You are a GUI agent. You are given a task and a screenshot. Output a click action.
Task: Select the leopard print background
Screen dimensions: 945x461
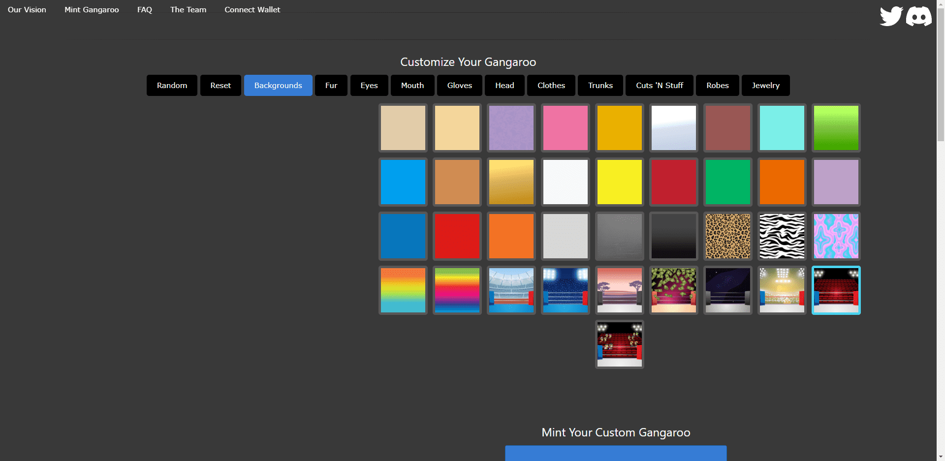[x=727, y=236]
